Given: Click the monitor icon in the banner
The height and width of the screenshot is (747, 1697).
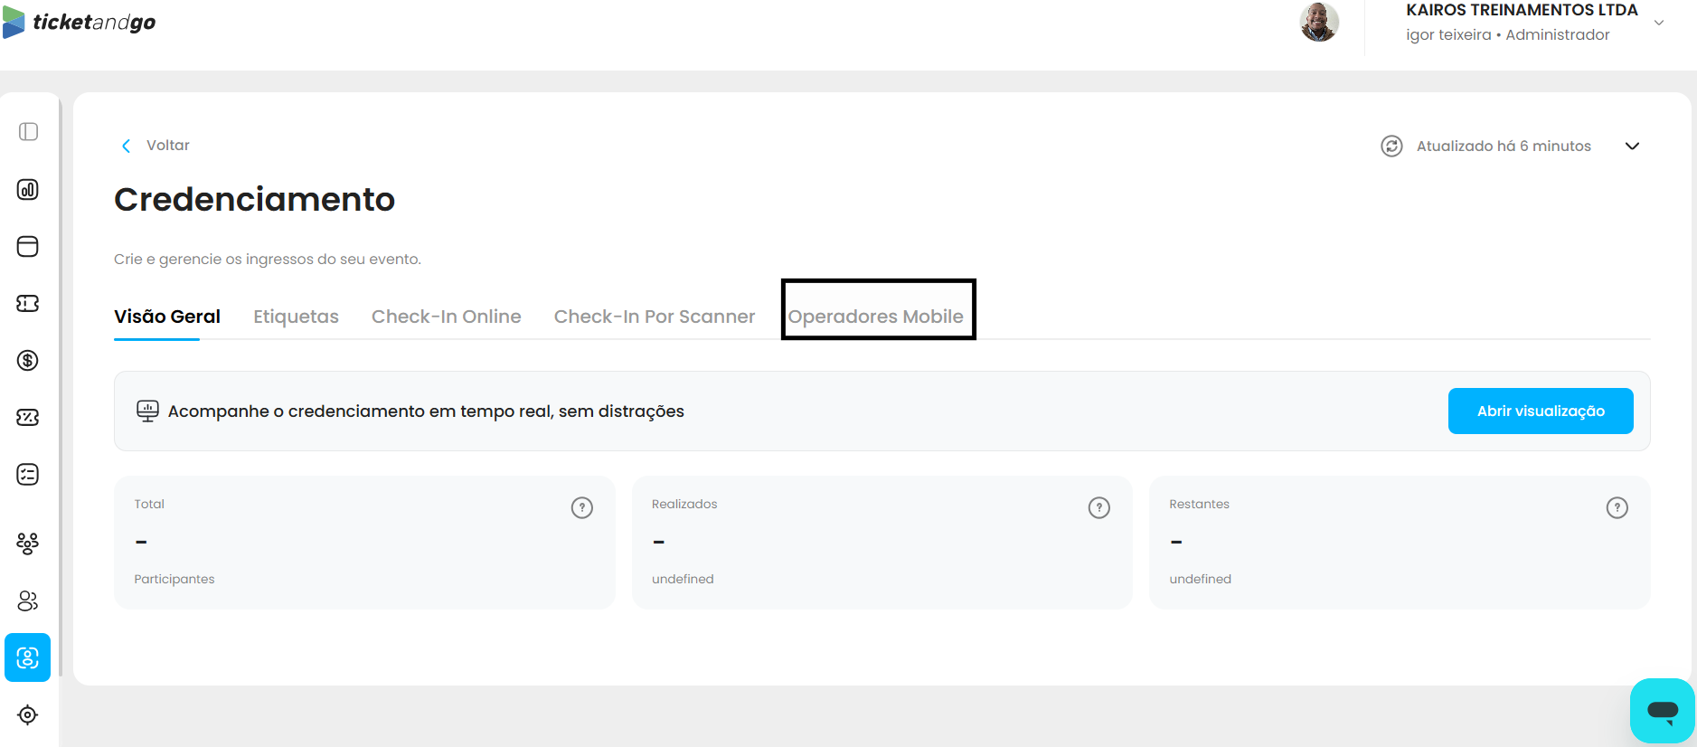Looking at the screenshot, I should coord(147,411).
